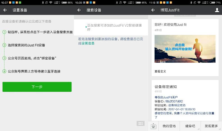This screenshot has width=222, height=131.
Task: Open the 健身吧 bottom menu
Action: point(190,126)
